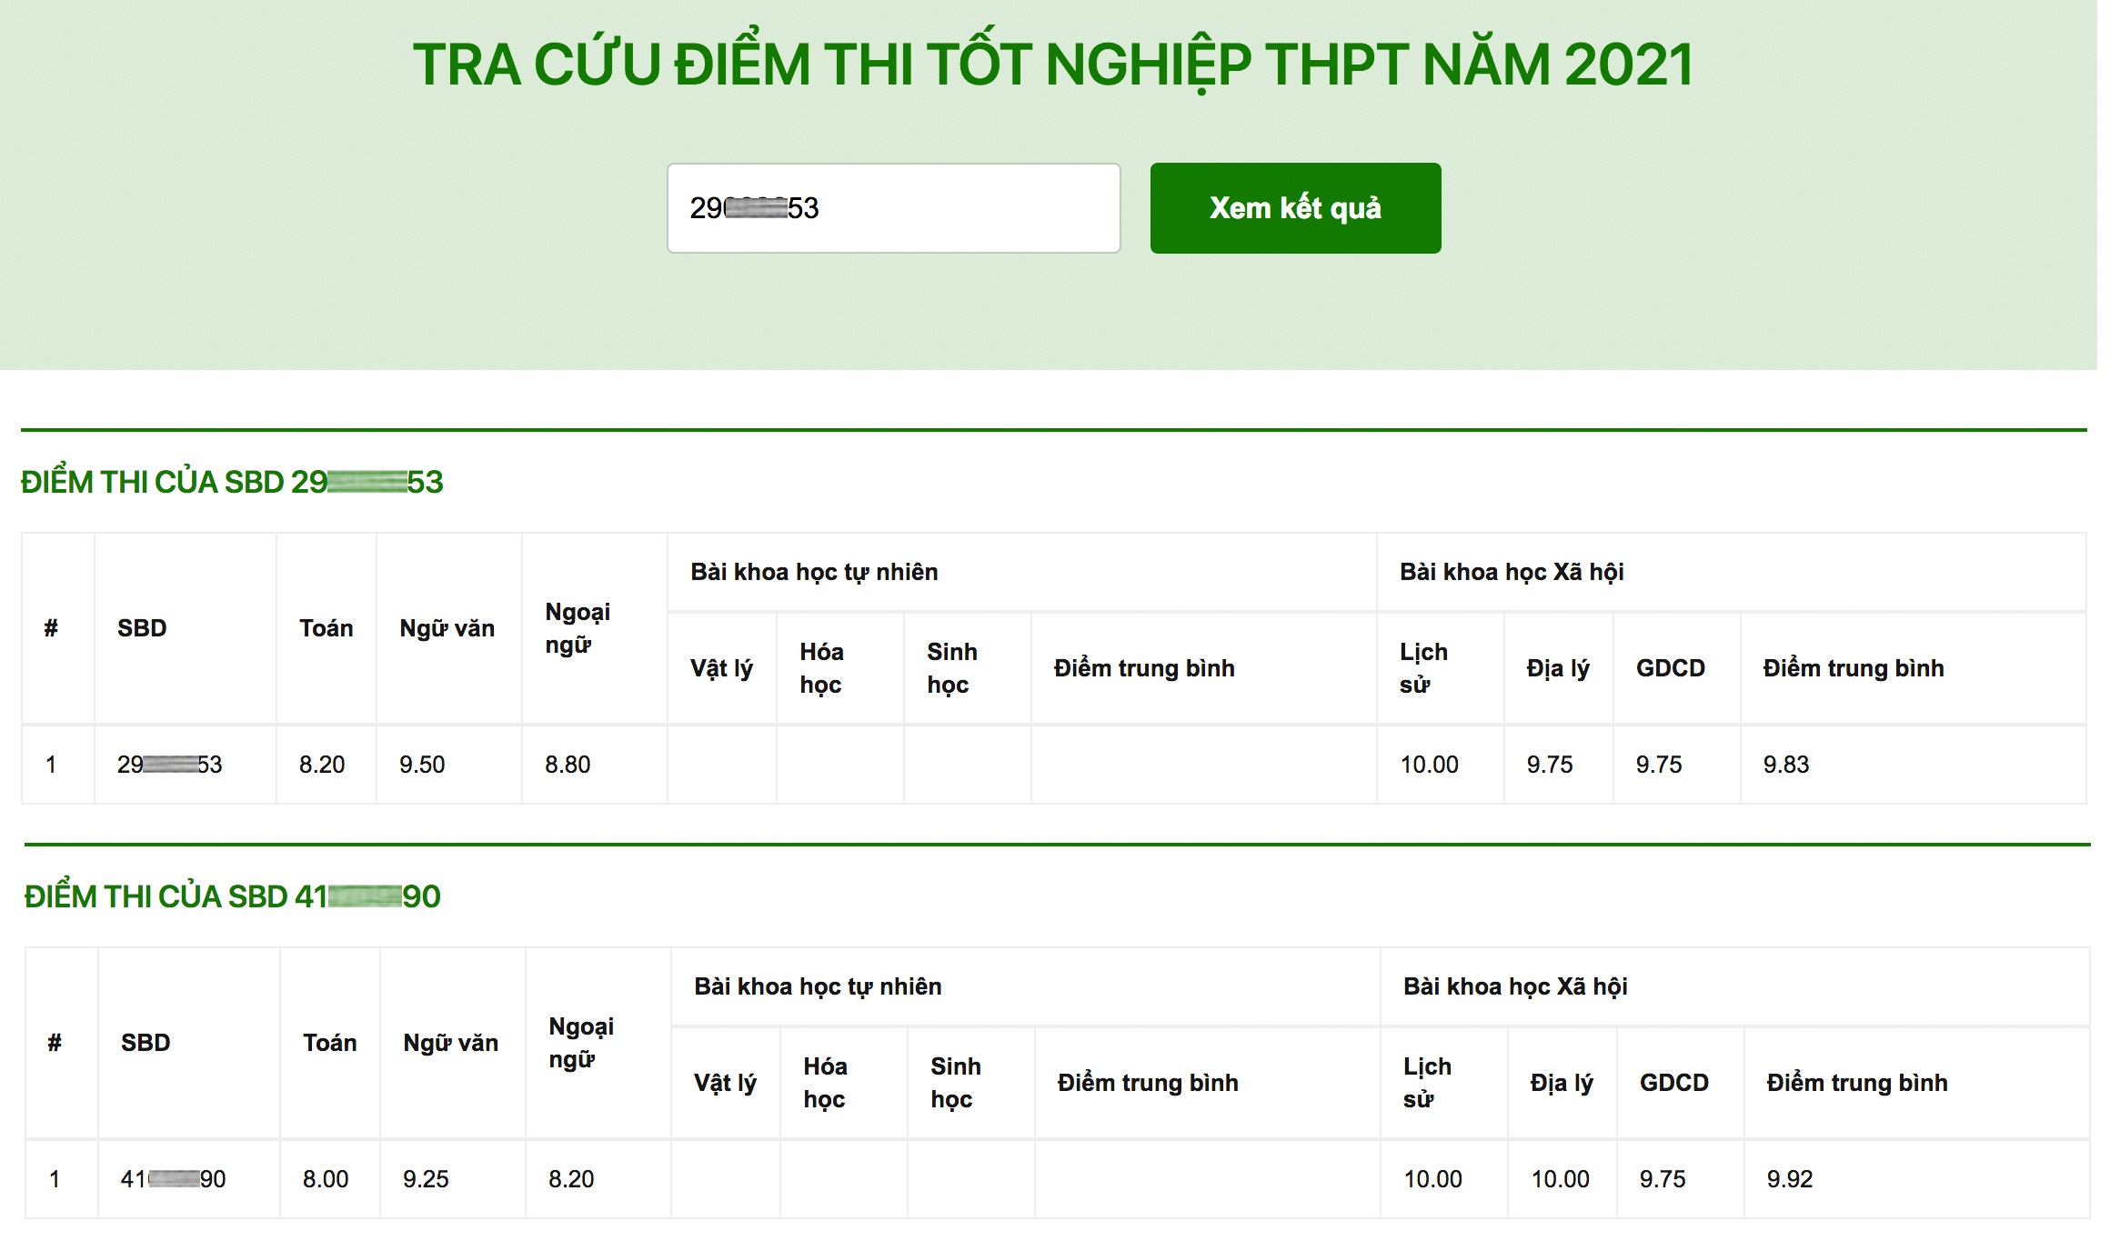This screenshot has width=2110, height=1251.
Task: Select the Ngữ văn score 9.25
Action: [x=426, y=1179]
